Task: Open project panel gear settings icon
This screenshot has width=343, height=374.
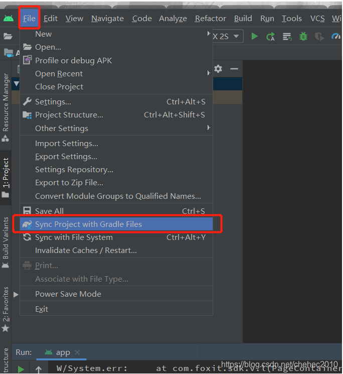Action: click(x=218, y=69)
